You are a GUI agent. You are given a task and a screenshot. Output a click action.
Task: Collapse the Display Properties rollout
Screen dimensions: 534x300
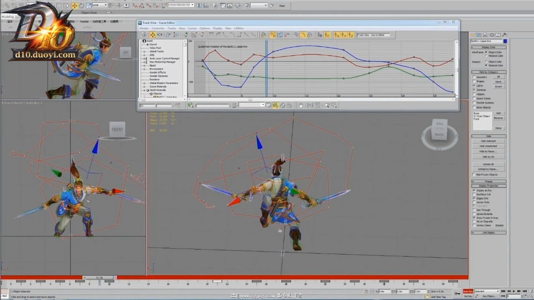click(488, 186)
